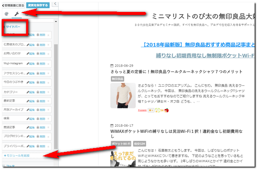Image resolution: width=257 pixels, height=169 pixels.
Task: Open the WiMAXポケットWiFi article title
Action: [x=176, y=134]
